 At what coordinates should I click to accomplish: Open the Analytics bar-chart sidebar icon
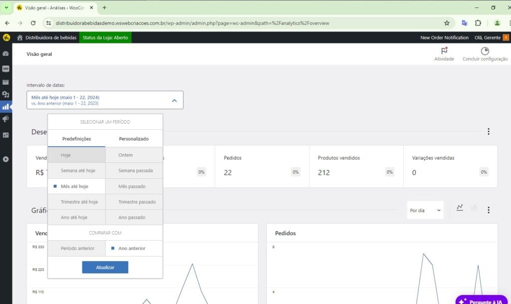[x=6, y=106]
